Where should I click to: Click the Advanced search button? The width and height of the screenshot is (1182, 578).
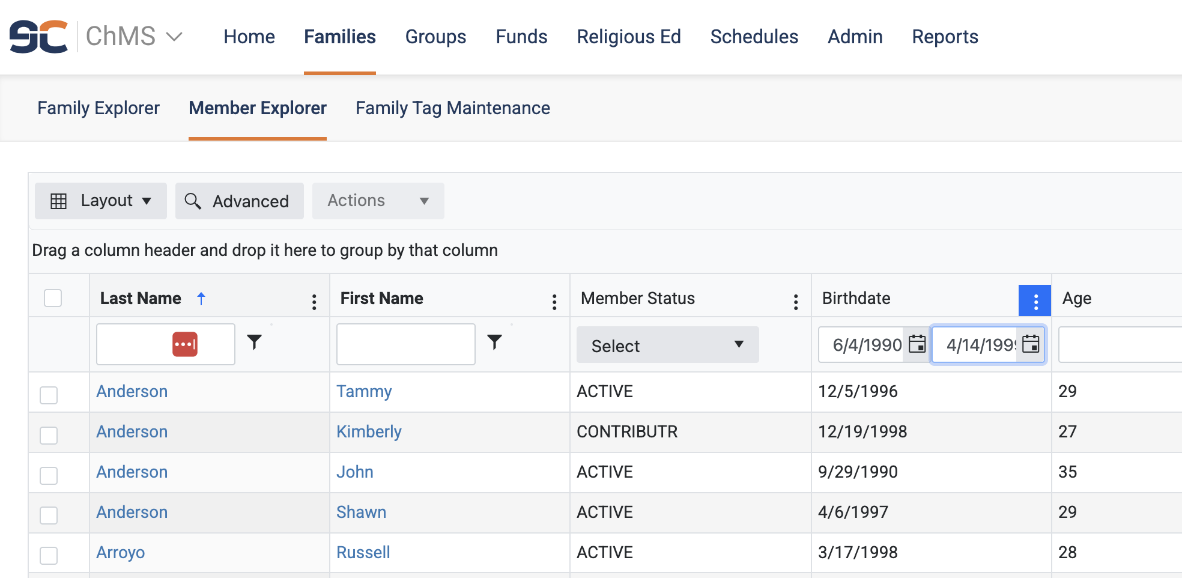pyautogui.click(x=240, y=201)
